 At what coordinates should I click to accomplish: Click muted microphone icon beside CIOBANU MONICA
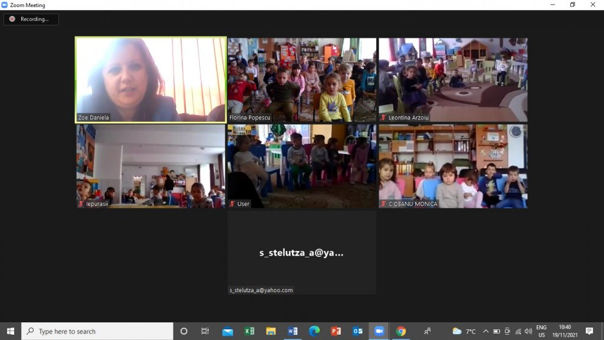(383, 204)
